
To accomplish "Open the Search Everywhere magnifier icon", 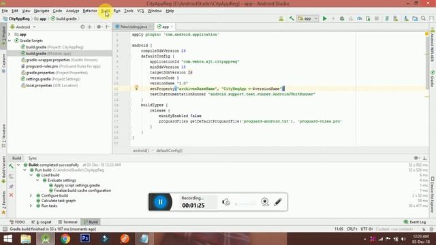I will 423,18.
